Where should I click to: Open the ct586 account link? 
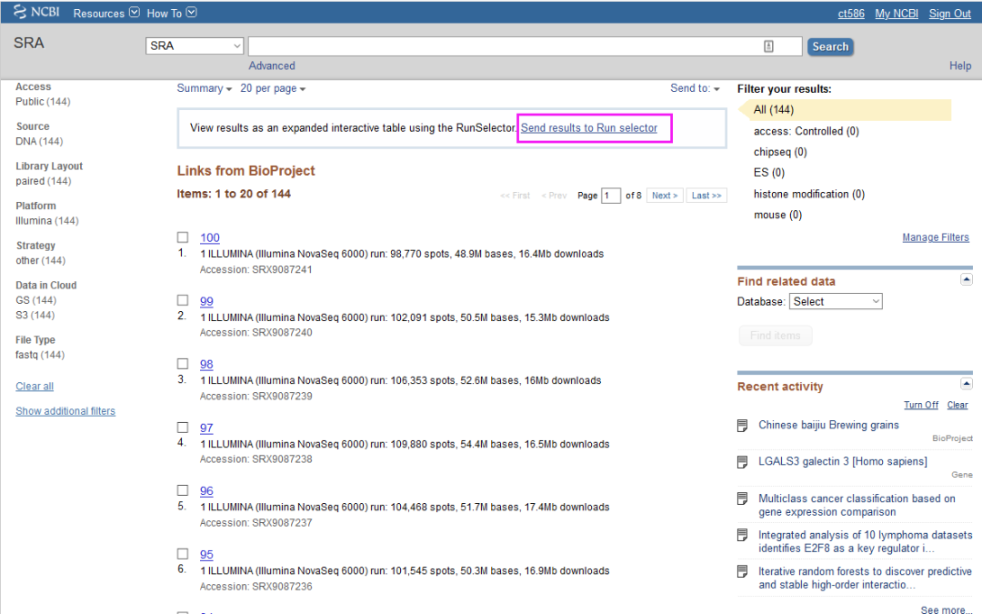tap(851, 13)
